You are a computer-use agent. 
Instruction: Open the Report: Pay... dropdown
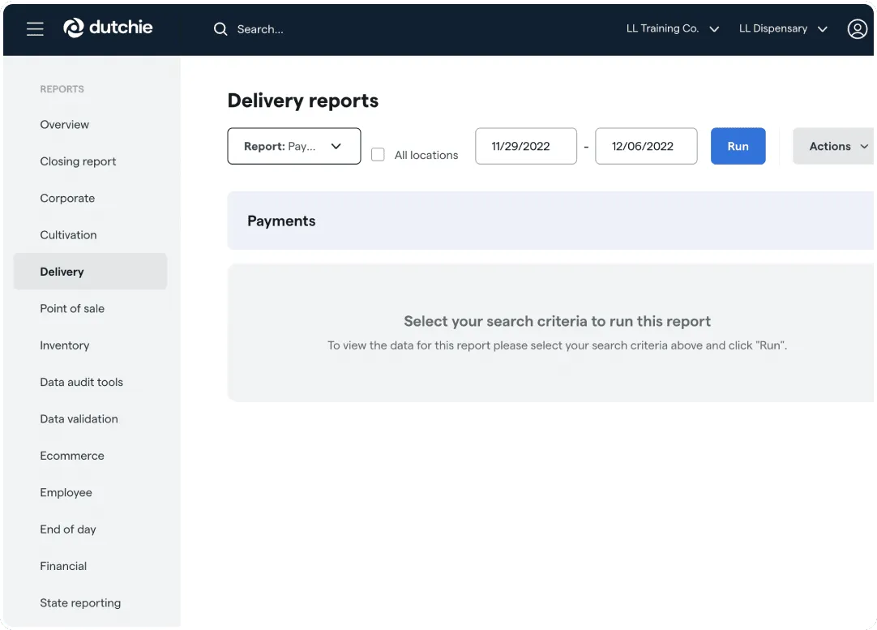pos(294,146)
